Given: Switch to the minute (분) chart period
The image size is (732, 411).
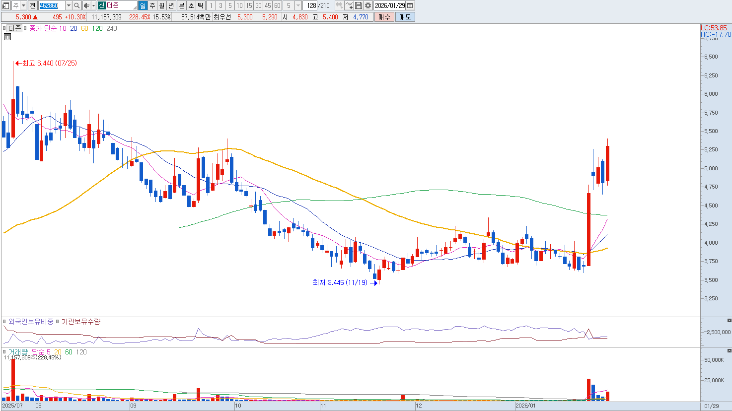Looking at the screenshot, I should tap(181, 5).
